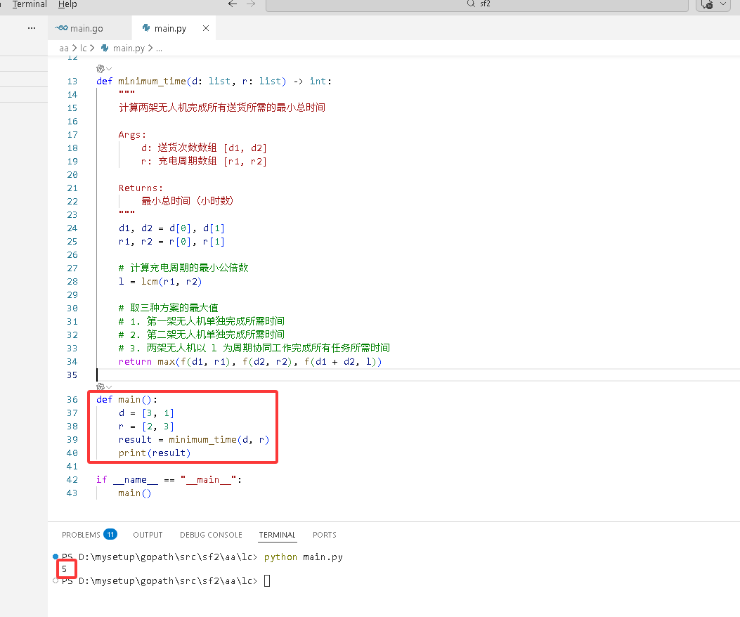The width and height of the screenshot is (740, 617).
Task: Open the Terminal menu
Action: pos(30,4)
